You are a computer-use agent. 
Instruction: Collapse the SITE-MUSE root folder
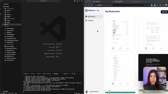6,7
